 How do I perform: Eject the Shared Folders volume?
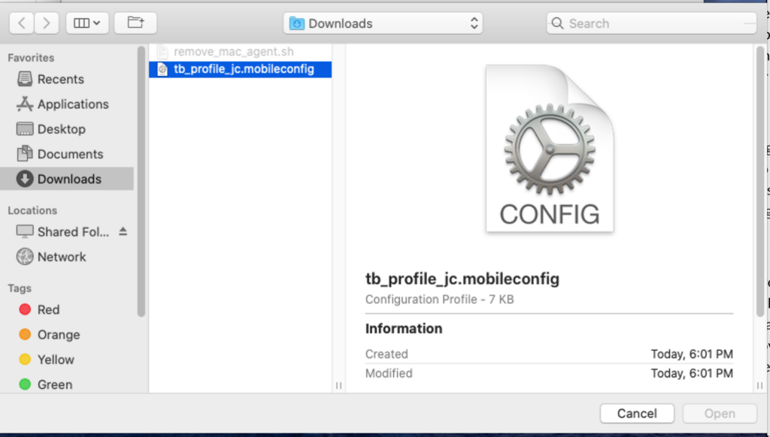[123, 232]
